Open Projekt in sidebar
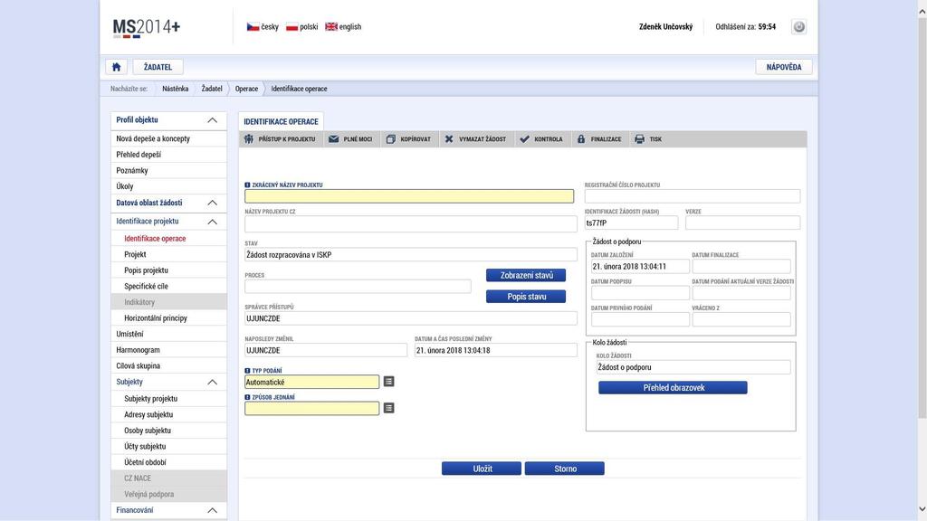This screenshot has width=927, height=521. click(x=168, y=254)
